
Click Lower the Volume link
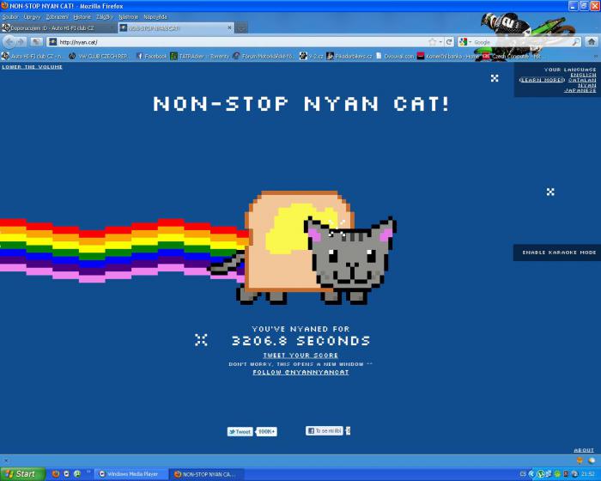[x=32, y=66]
